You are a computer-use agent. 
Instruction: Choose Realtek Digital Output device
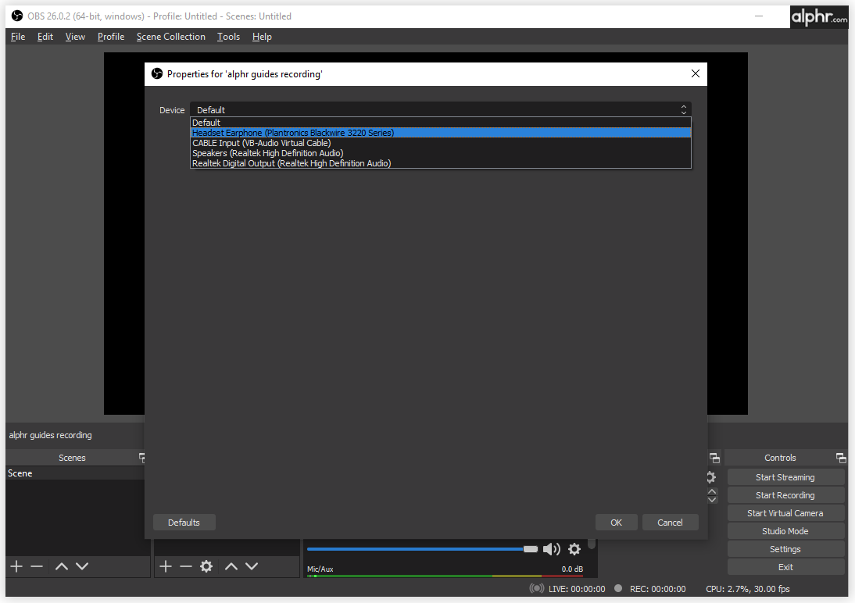point(441,163)
